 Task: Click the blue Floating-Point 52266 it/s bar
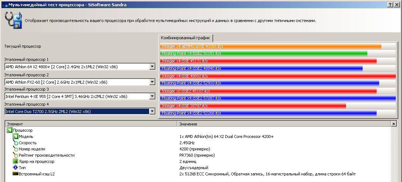[x=268, y=113]
